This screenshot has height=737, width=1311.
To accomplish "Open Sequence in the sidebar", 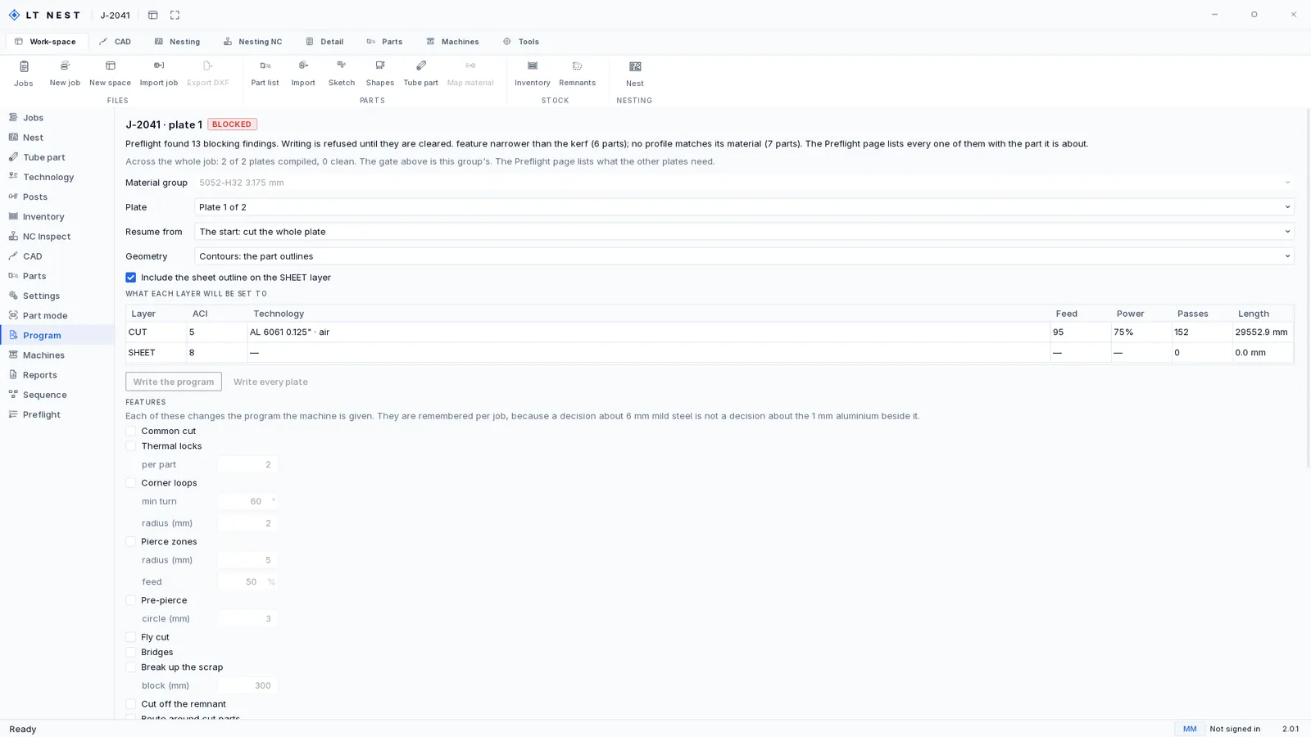I will (x=57, y=395).
